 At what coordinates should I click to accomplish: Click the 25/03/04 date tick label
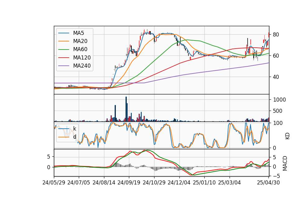point(230,183)
